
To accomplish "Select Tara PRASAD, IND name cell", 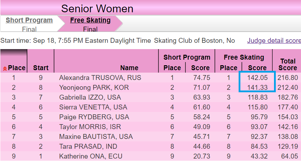I will click(x=88, y=146).
